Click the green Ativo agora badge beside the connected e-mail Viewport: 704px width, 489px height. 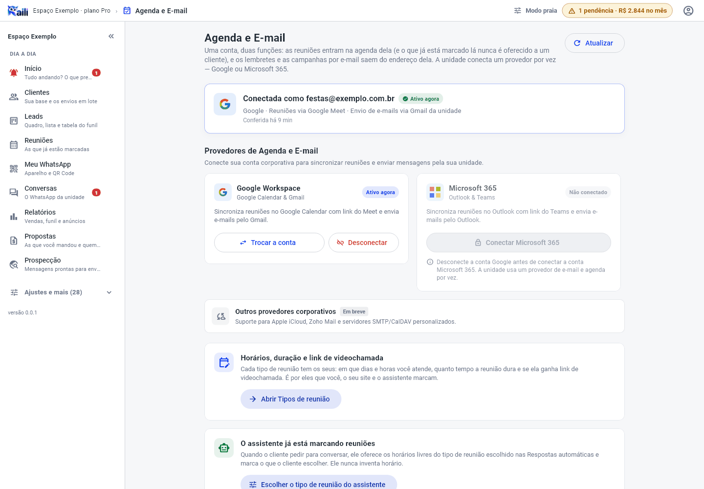(421, 99)
